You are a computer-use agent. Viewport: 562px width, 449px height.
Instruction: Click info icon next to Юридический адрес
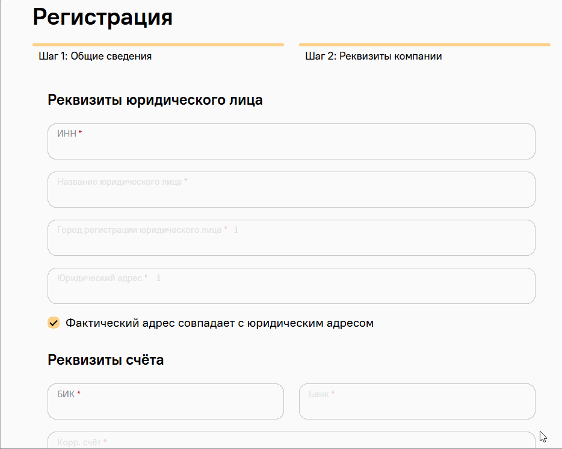tap(158, 278)
